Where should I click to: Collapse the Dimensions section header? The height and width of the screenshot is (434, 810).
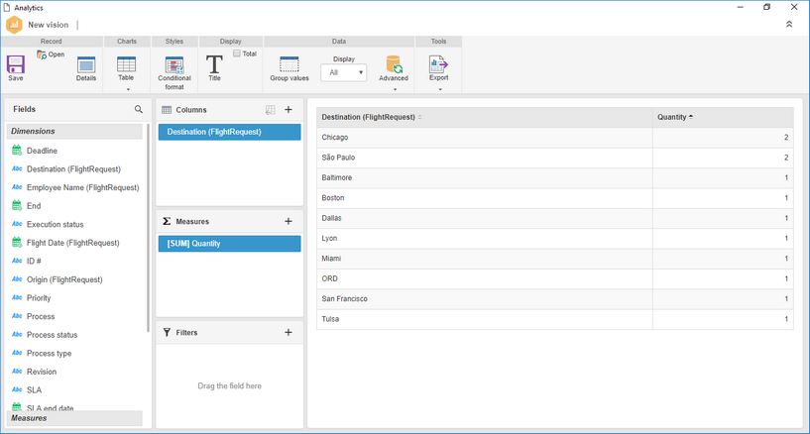[74, 131]
